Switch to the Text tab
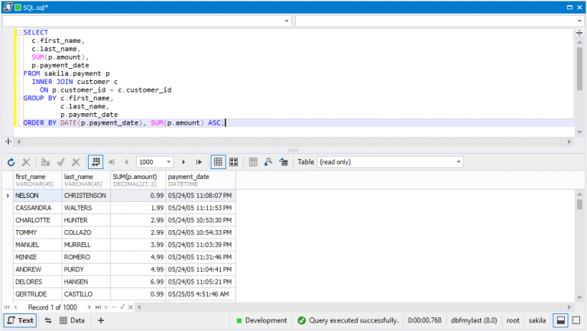 tap(20, 320)
